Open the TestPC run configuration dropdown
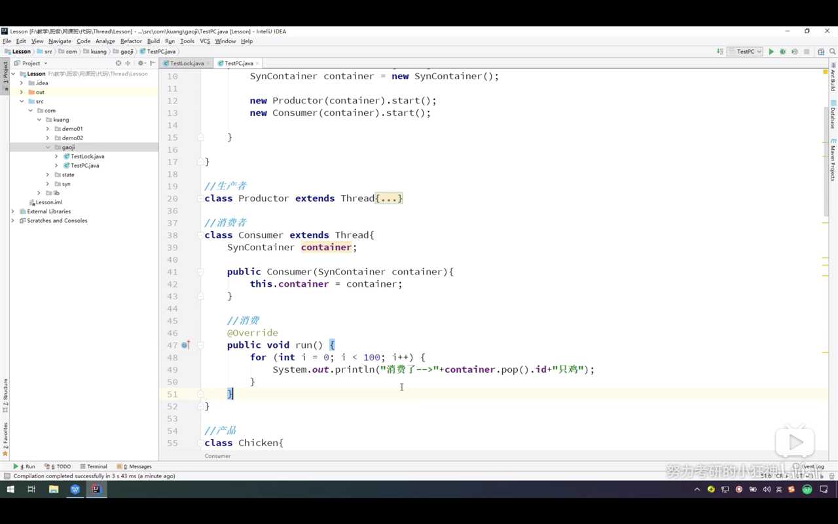Screen dimensions: 838x524 tap(746, 52)
